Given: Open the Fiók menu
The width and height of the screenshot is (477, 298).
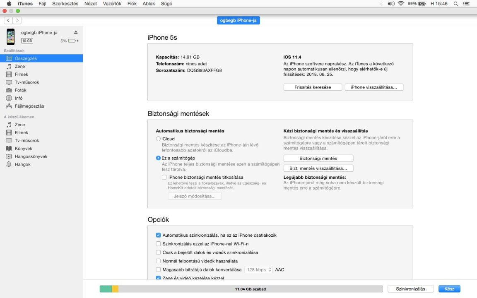Looking at the screenshot, I should pyautogui.click(x=132, y=4).
